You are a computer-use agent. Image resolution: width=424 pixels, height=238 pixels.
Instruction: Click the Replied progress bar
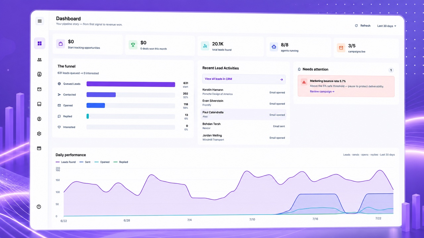131,116
